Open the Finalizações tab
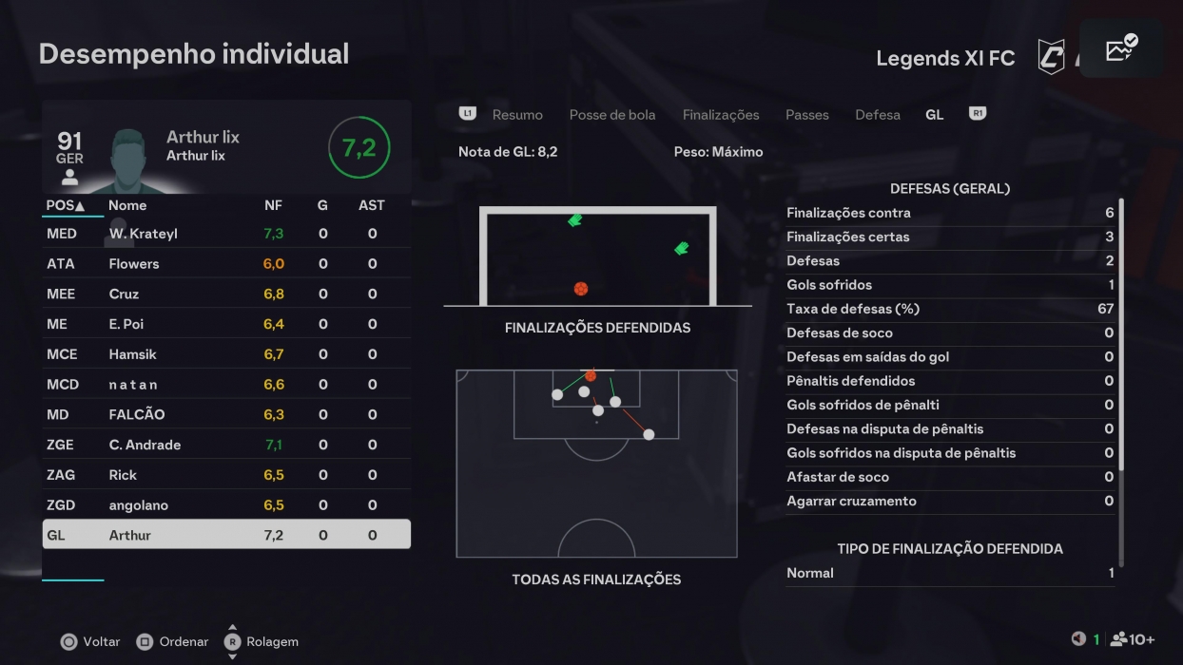1183x665 pixels. coord(720,114)
